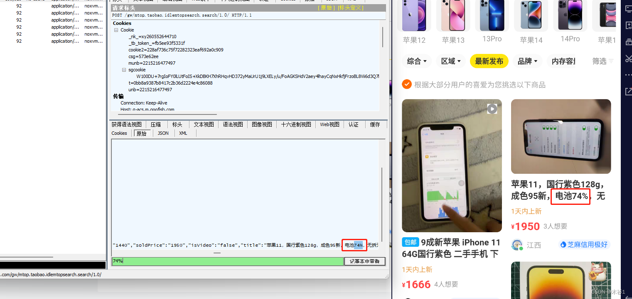The height and width of the screenshot is (299, 632).
Task: Collapse the Cookie tree node
Action: tap(116, 30)
